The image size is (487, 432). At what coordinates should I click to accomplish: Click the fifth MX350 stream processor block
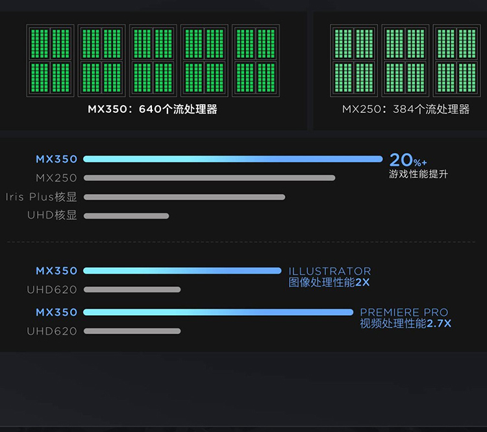256,61
